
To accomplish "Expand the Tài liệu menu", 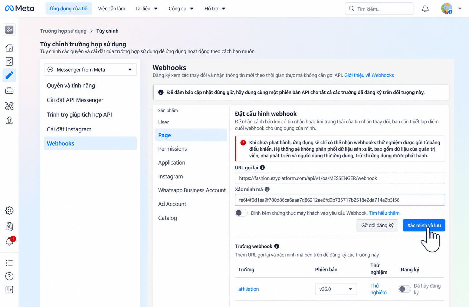I will point(146,8).
